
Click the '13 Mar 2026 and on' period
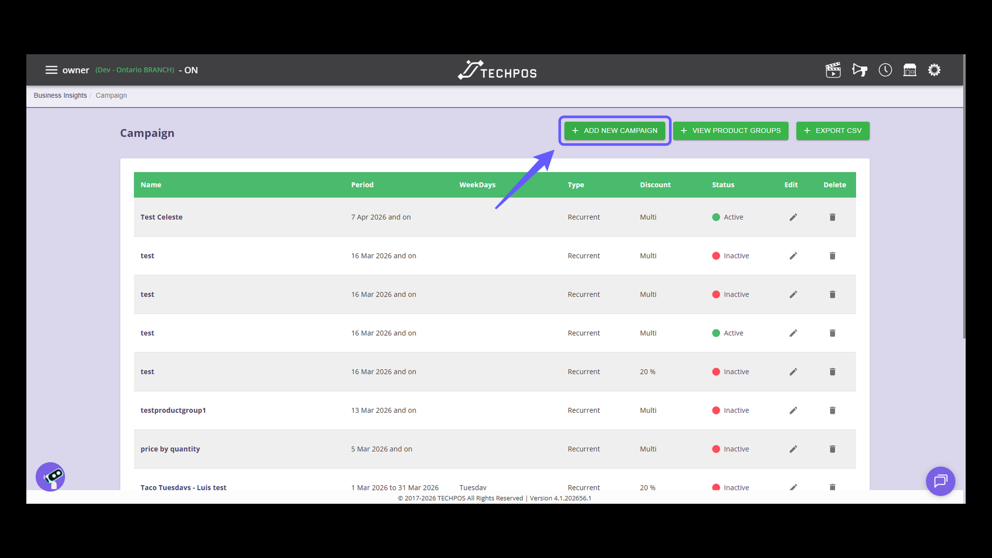[383, 410]
